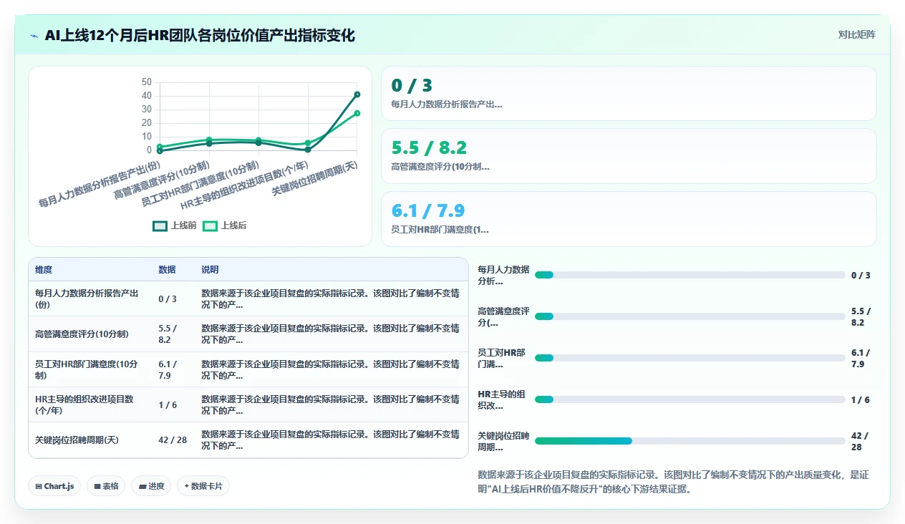Click the lightning icon beside the title
Screen dimensions: 905x524
point(34,36)
